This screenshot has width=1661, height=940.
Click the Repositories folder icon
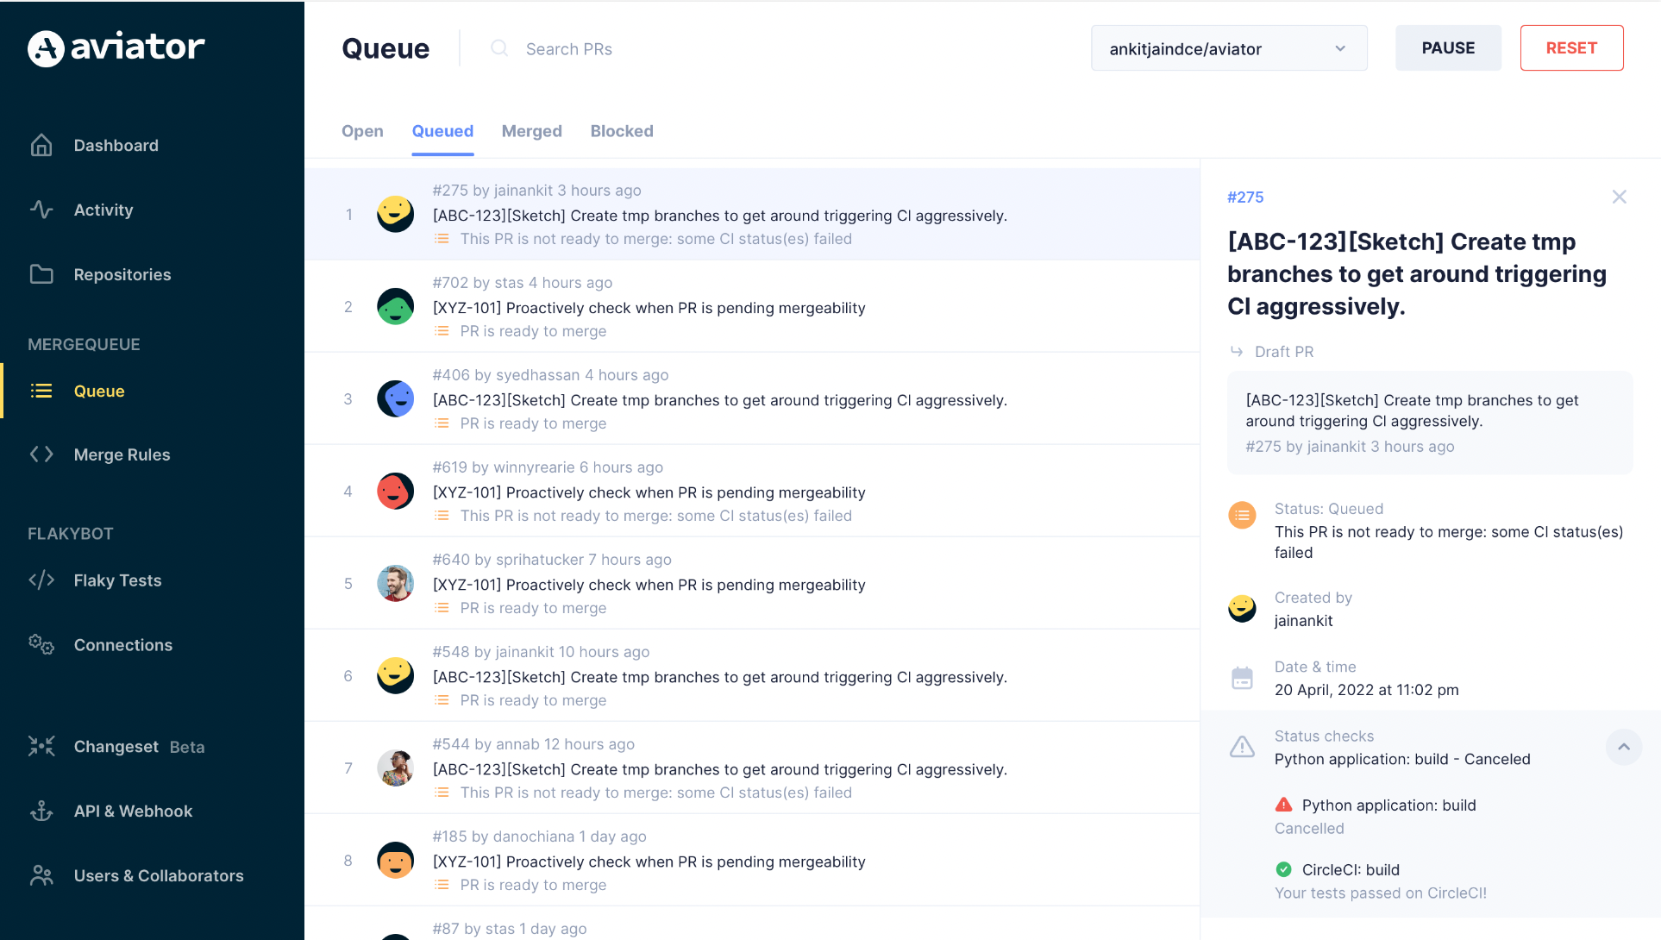pyautogui.click(x=41, y=274)
